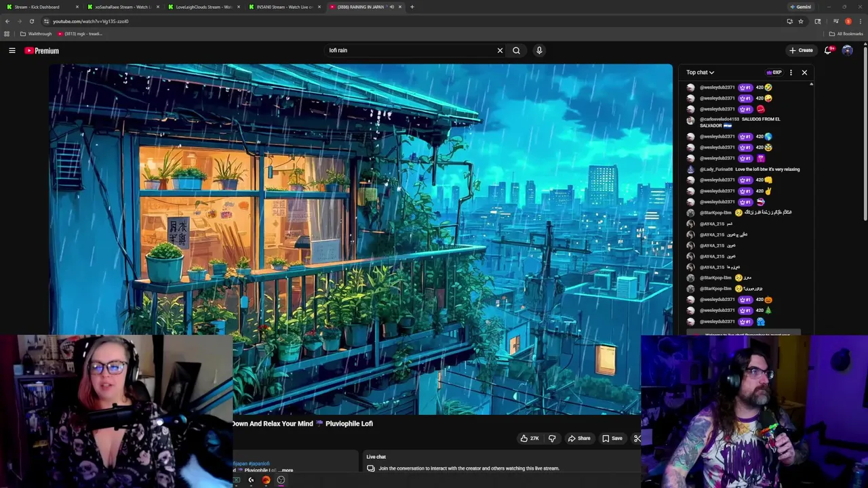Click the Gemini button
868x488 pixels.
(x=800, y=7)
